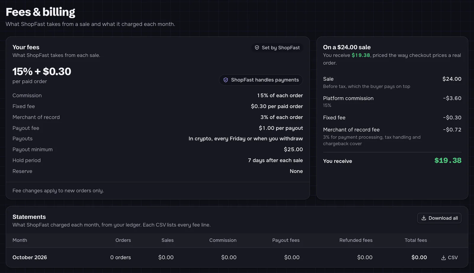Click the Payout minimum label
The height and width of the screenshot is (273, 474).
coord(33,150)
